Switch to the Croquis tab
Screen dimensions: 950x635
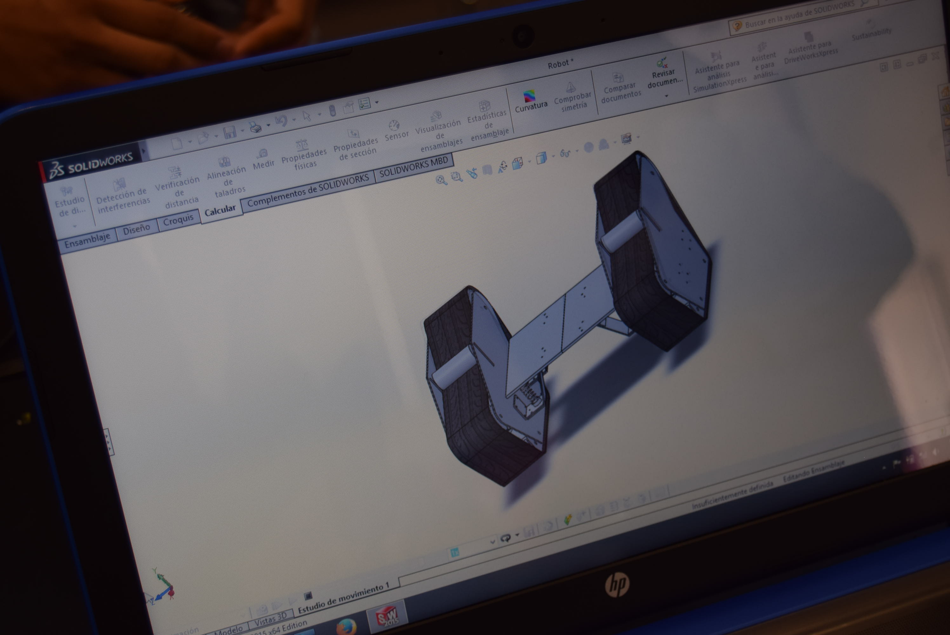click(x=178, y=220)
